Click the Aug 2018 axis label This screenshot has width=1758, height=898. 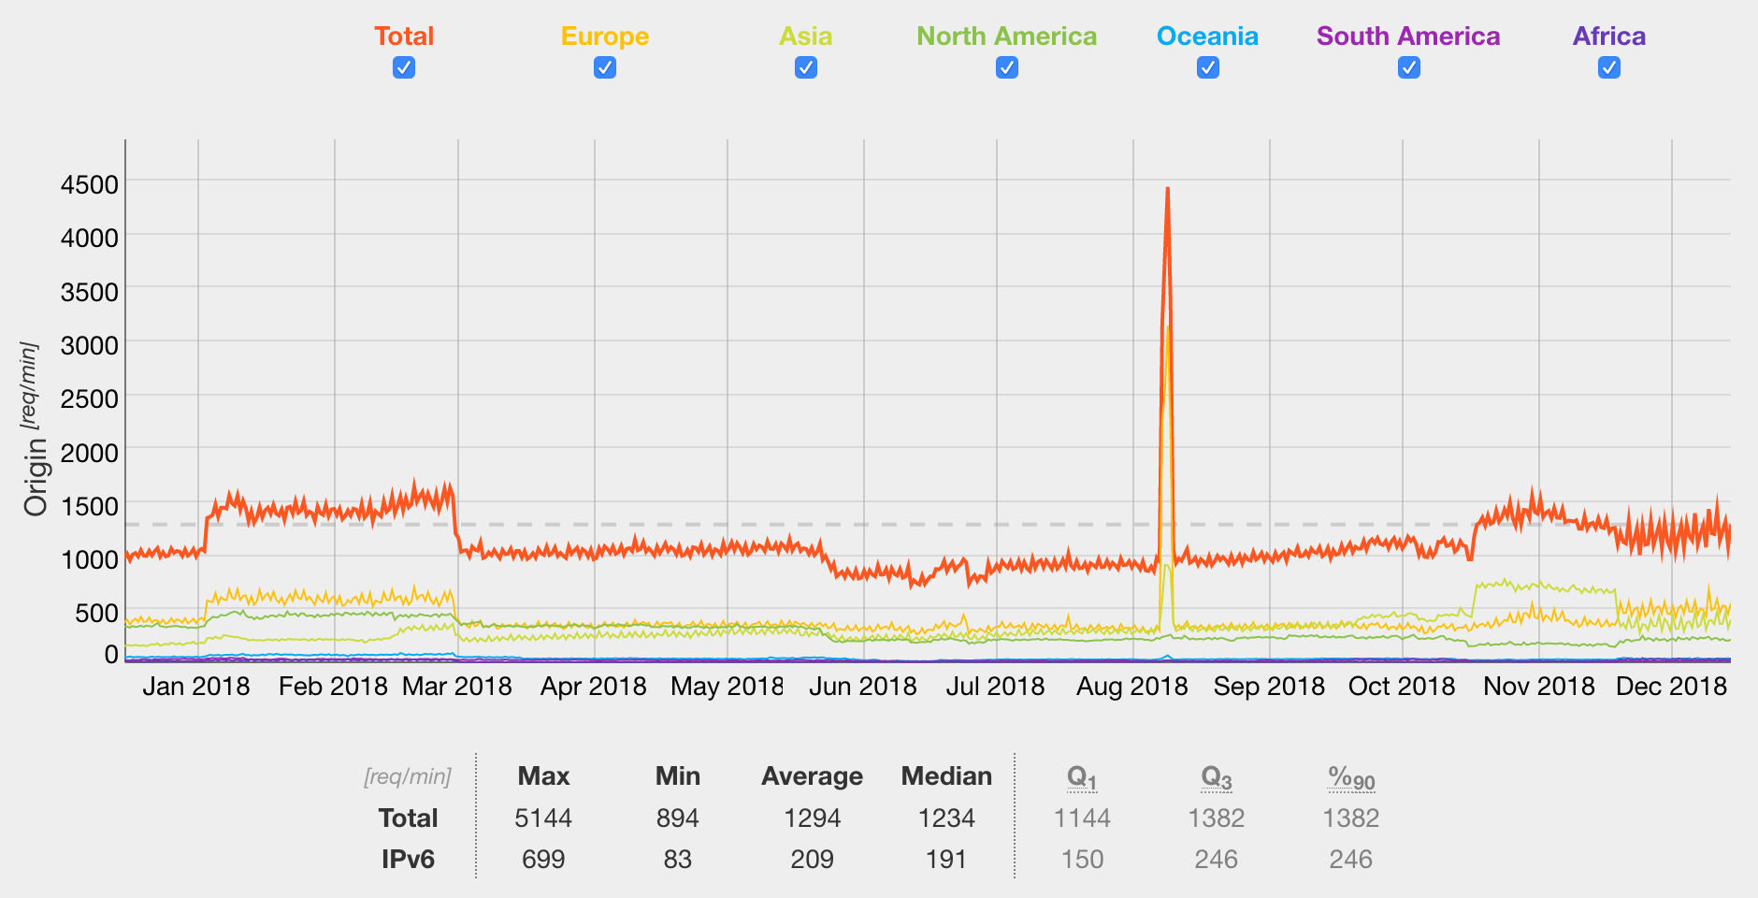click(1131, 687)
